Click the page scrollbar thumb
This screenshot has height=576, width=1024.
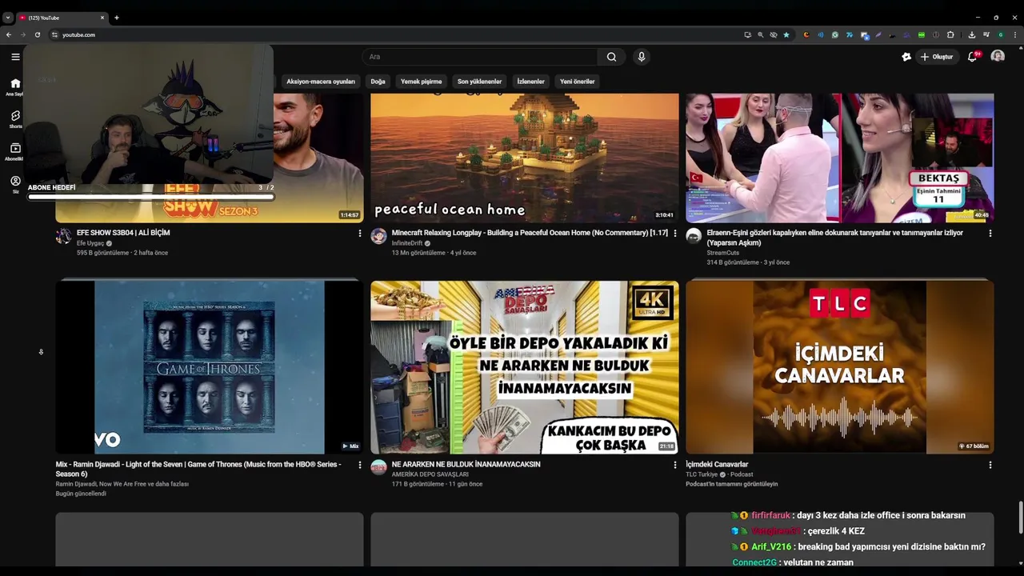click(1020, 518)
